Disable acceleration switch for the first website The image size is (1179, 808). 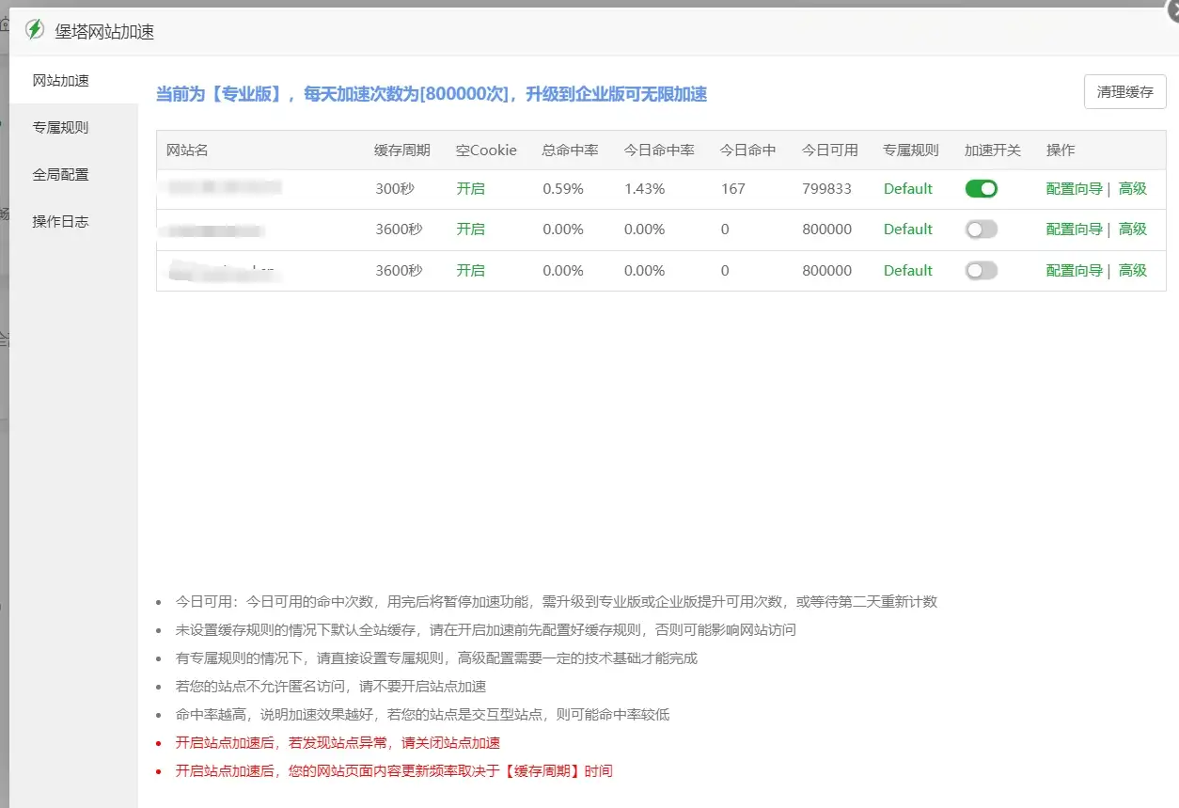coord(981,188)
